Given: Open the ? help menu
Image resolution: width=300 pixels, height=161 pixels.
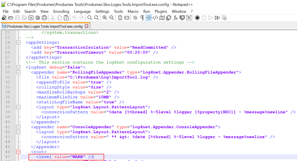Looking at the screenshot, I should [x=192, y=11].
